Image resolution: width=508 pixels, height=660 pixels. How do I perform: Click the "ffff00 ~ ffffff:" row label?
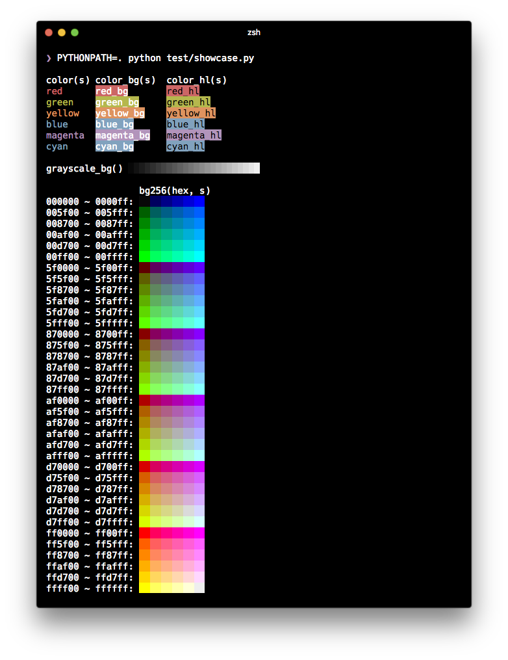tap(90, 588)
